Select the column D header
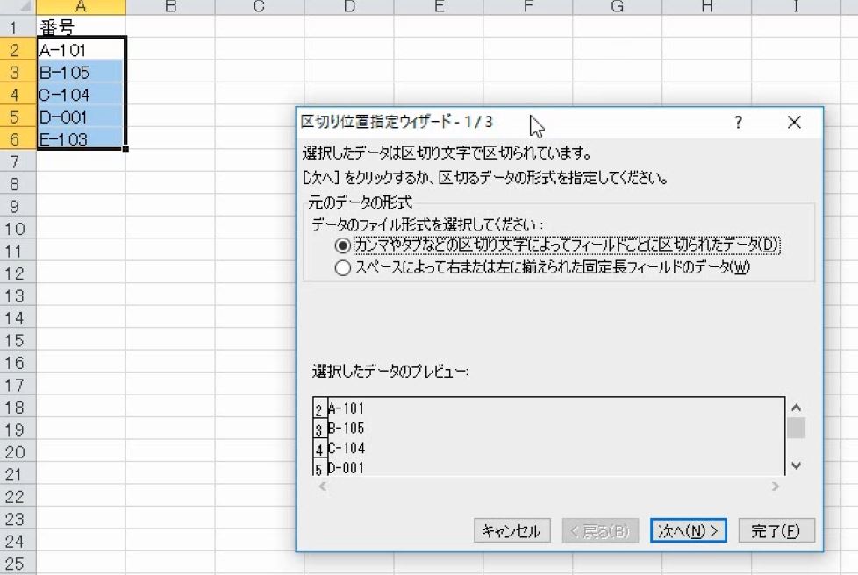This screenshot has height=575, width=858. (x=348, y=8)
